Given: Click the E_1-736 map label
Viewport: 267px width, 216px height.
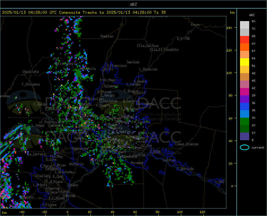Looking at the screenshot, I should pos(183,39).
